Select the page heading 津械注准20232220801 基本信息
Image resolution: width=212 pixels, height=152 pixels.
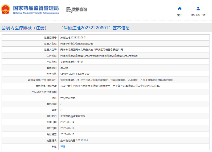coord(96,28)
